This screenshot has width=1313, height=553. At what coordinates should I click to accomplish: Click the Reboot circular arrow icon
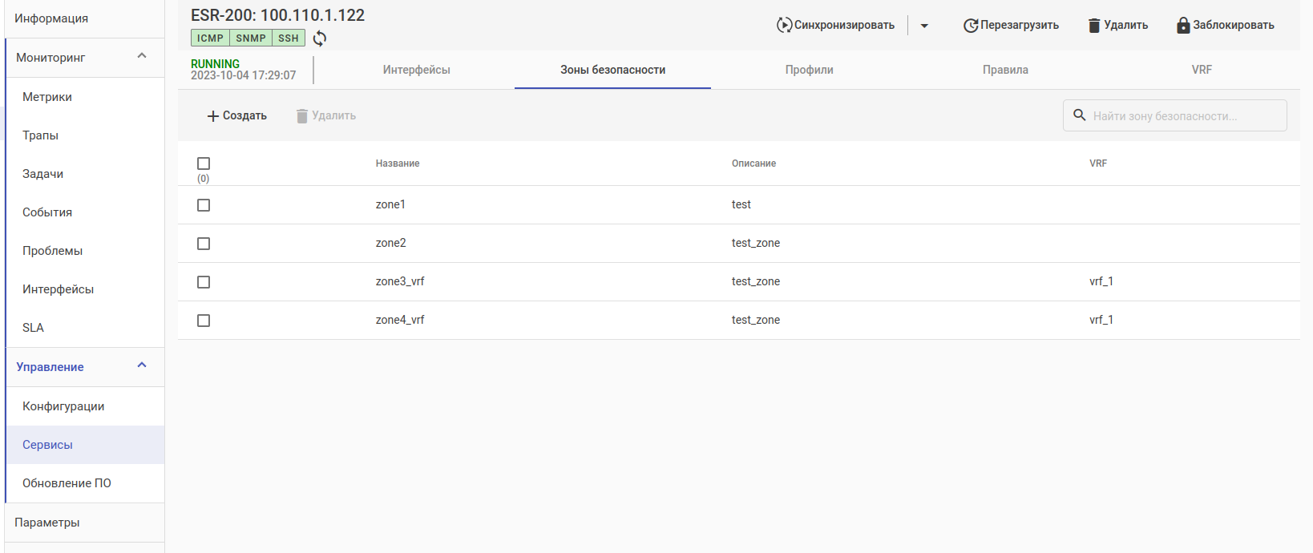pyautogui.click(x=970, y=26)
